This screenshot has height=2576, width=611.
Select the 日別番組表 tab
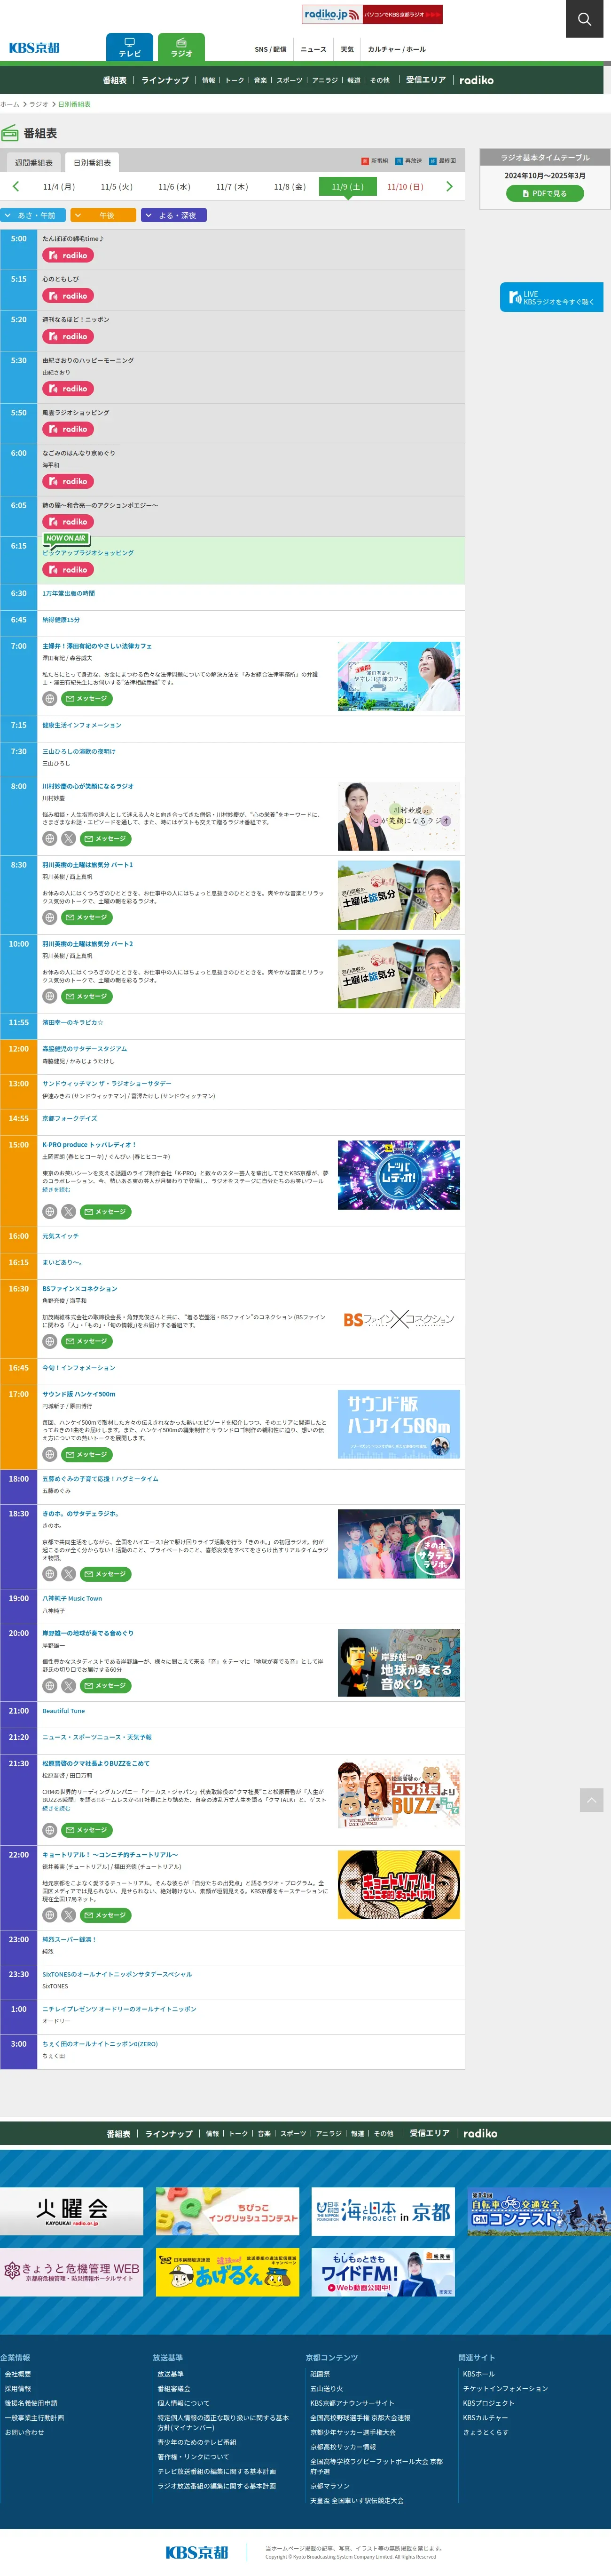(x=92, y=163)
